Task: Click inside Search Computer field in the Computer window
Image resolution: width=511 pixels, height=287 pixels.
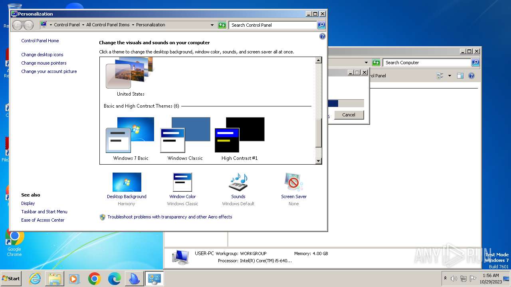Action: click(x=427, y=63)
